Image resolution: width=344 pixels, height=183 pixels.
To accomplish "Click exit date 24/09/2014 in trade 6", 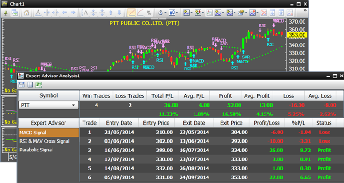I will 194,177.
